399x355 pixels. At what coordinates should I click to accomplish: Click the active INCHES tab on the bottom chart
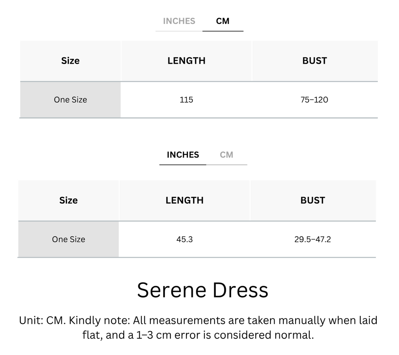tap(182, 155)
